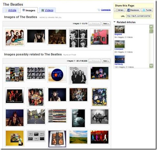Viewport: 157px width, 150px height.
Task: Open the Let It Be album cover thumbnail
Action: pos(57,139)
